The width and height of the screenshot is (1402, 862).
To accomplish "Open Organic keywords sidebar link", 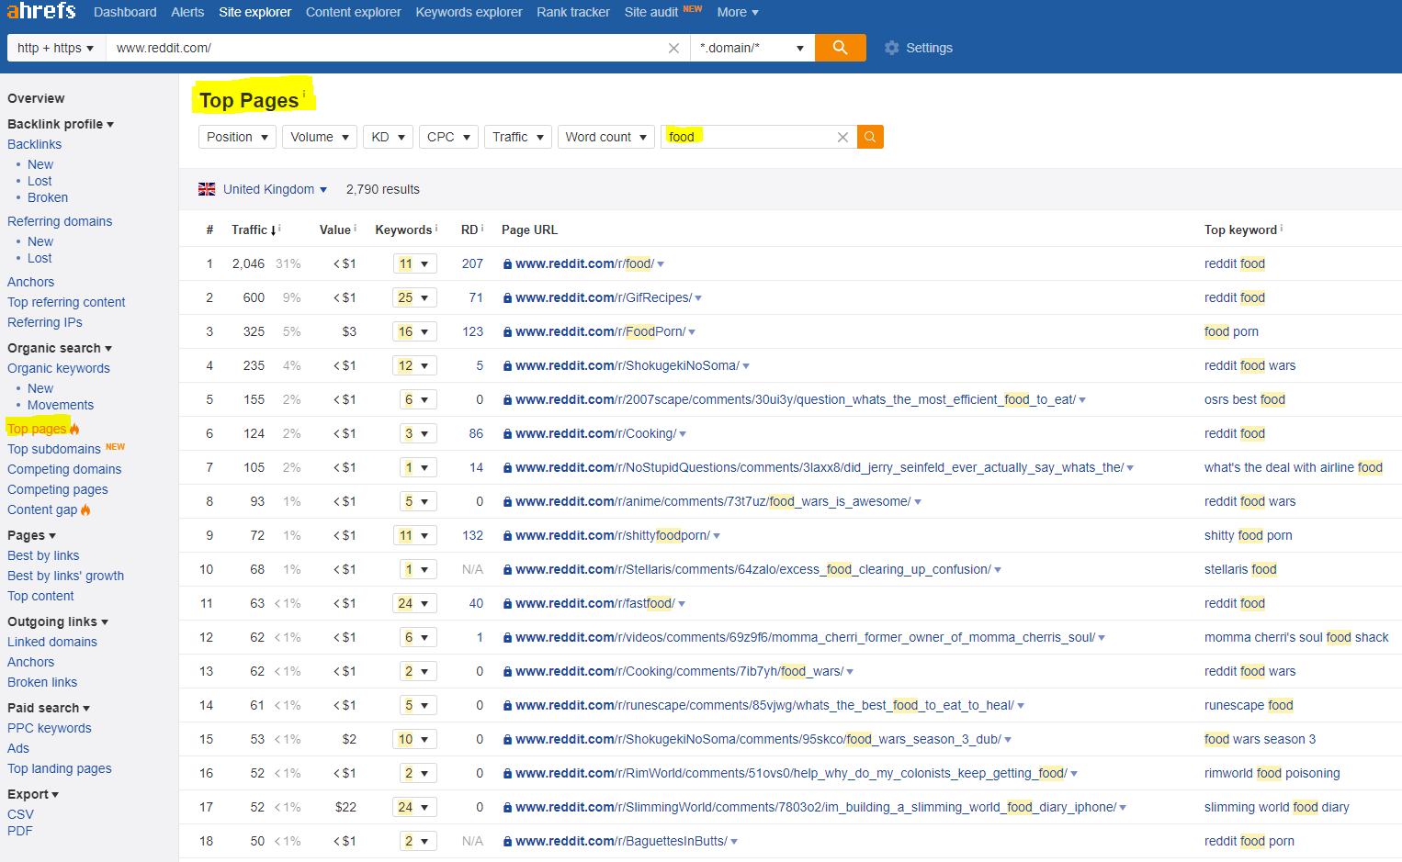I will [59, 368].
